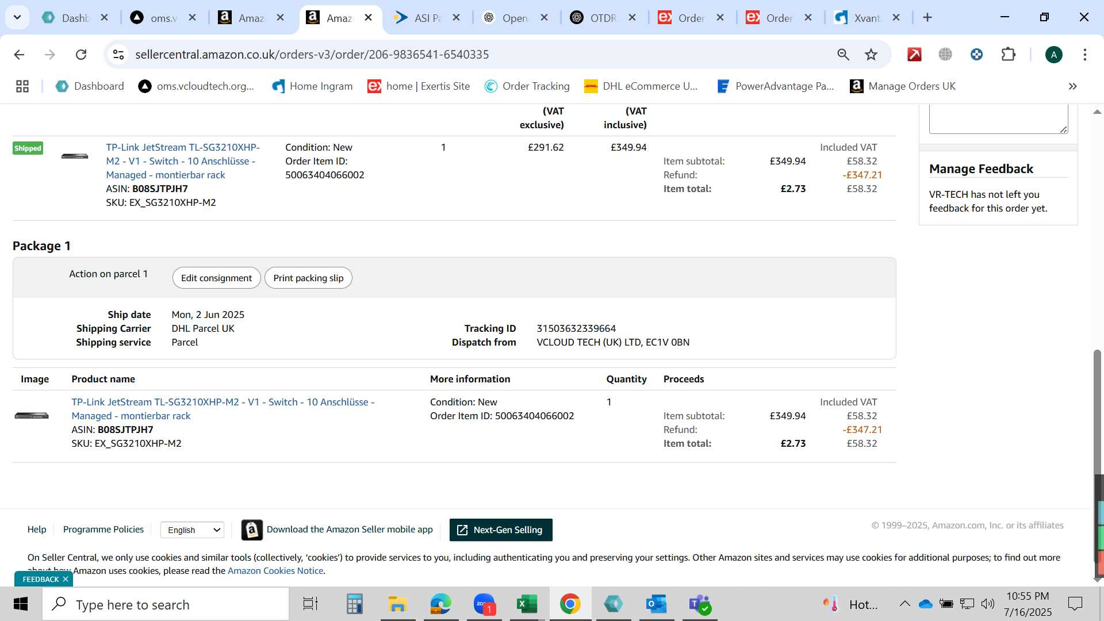Open the DHL eCommerce bookmark

click(x=641, y=86)
